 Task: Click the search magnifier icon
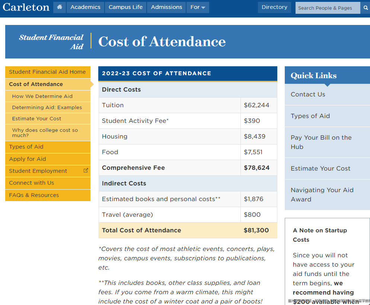click(x=366, y=8)
